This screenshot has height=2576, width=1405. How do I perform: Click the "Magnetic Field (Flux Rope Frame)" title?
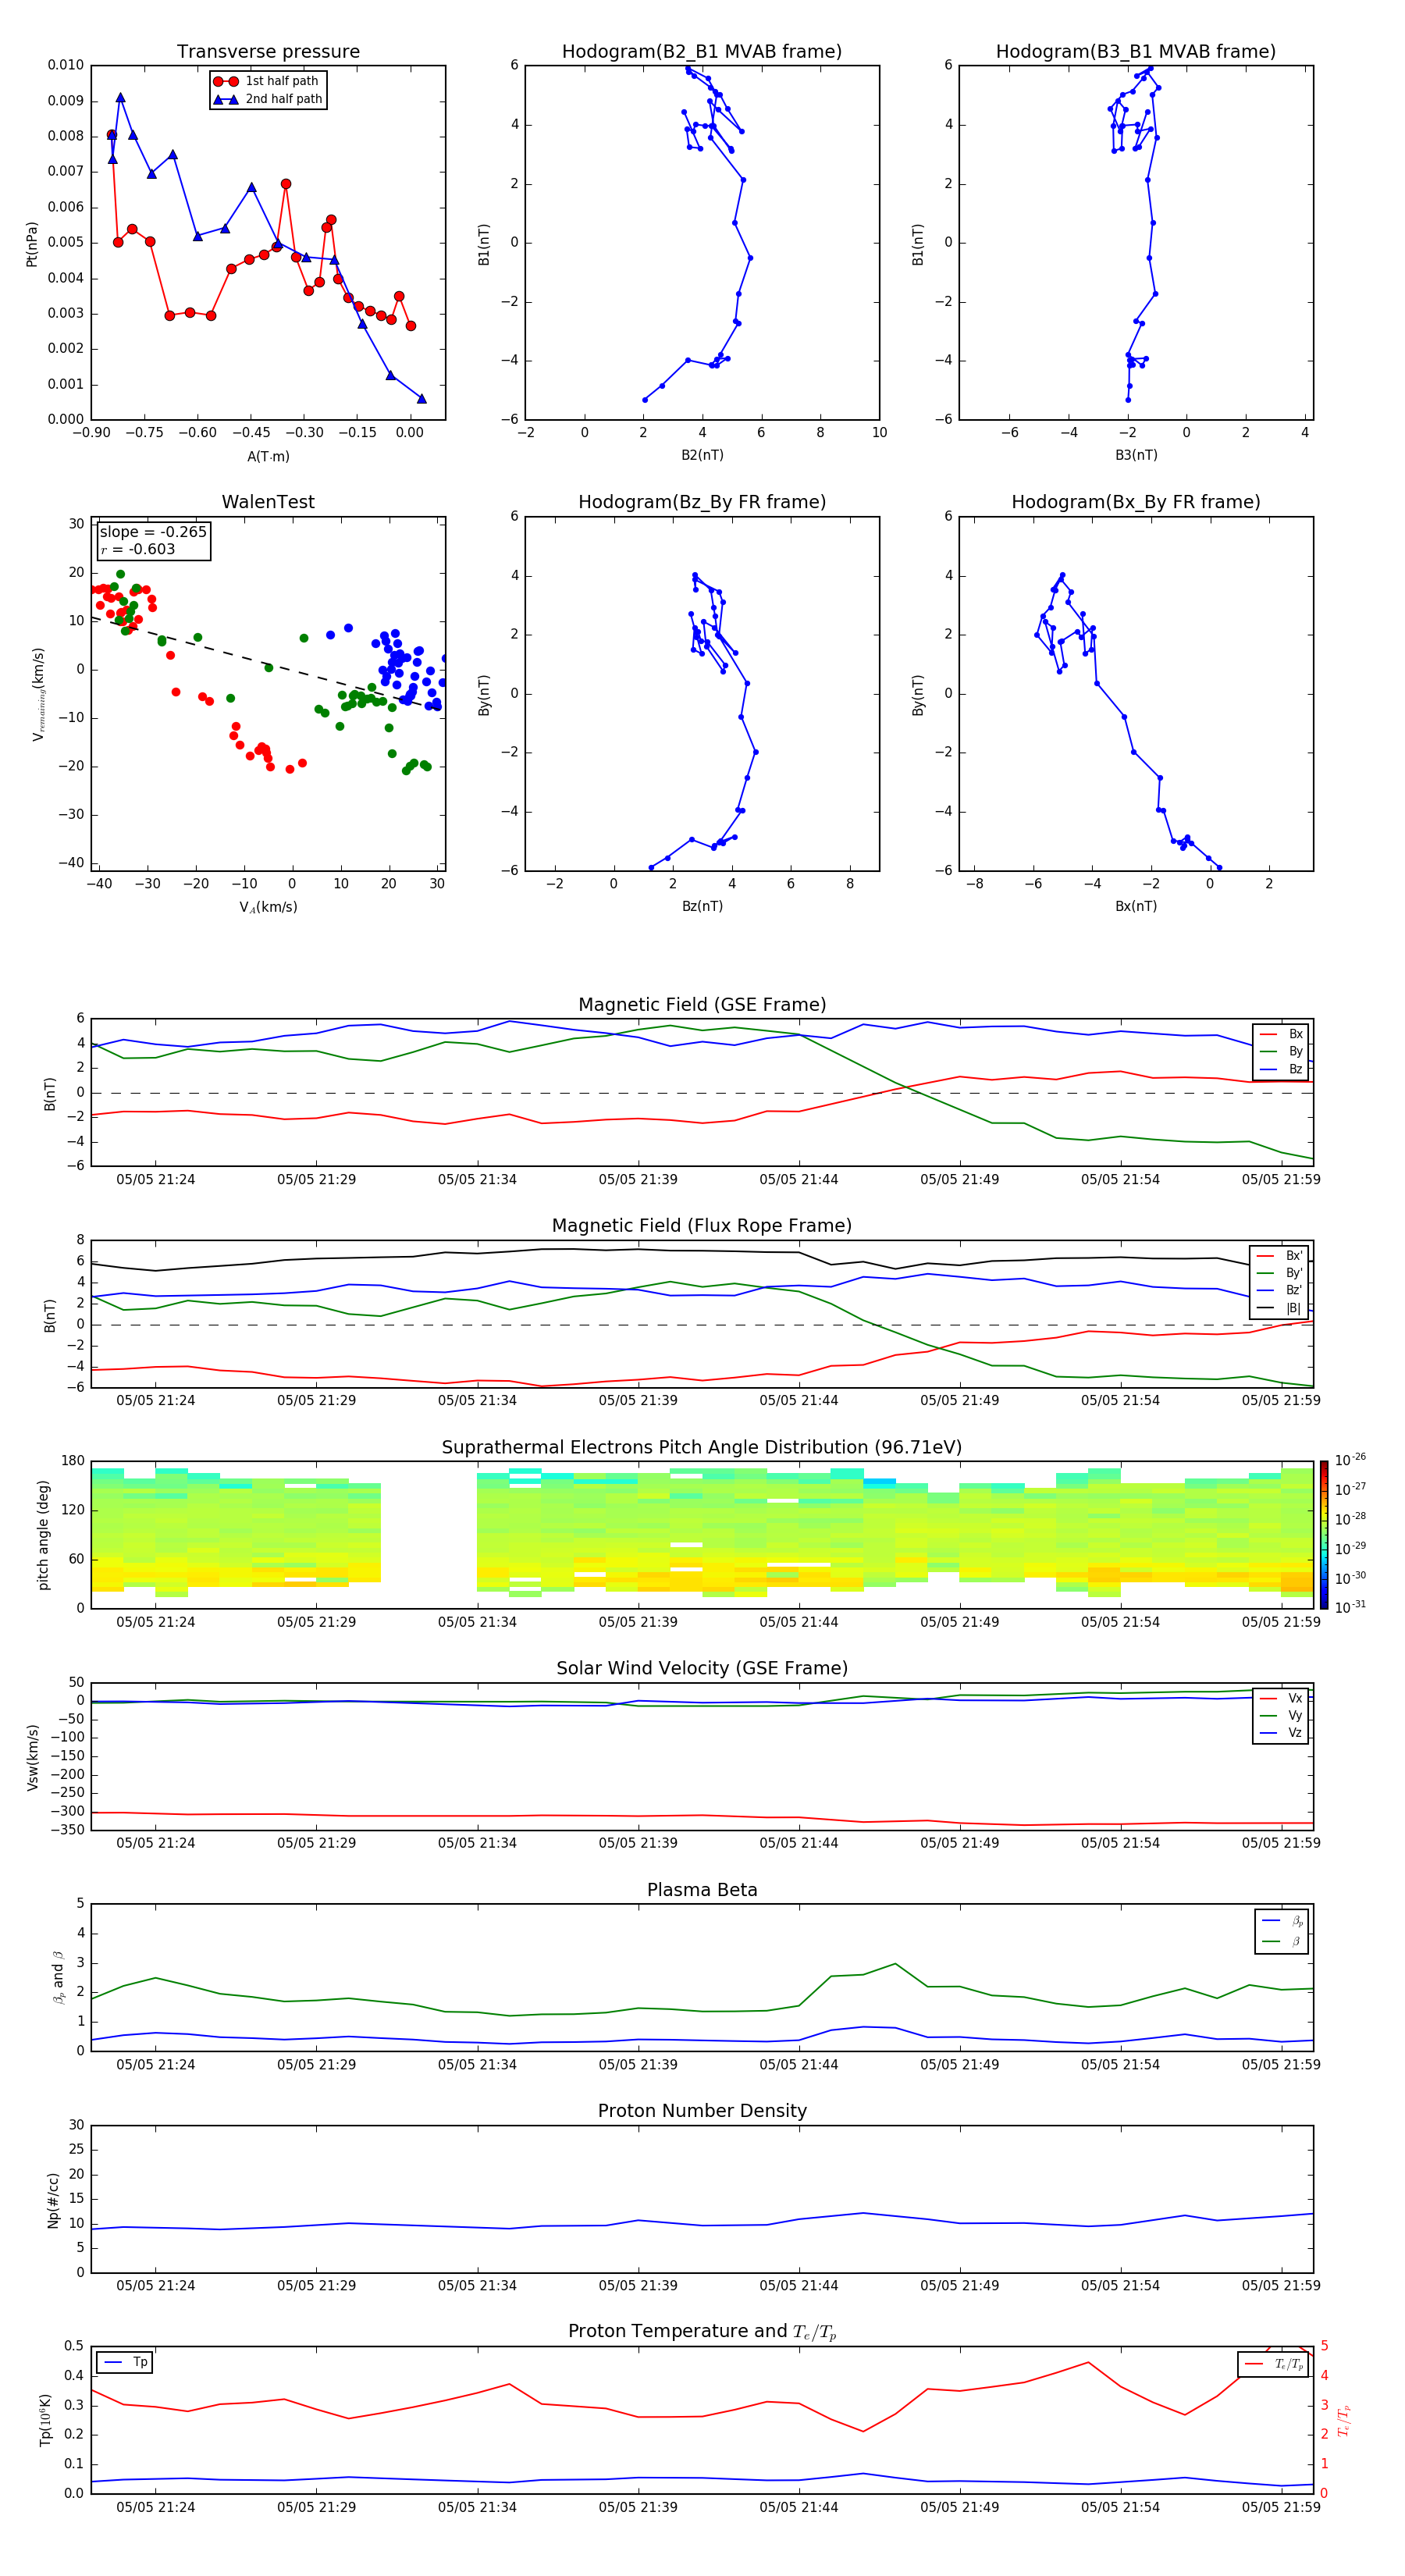(x=702, y=1226)
